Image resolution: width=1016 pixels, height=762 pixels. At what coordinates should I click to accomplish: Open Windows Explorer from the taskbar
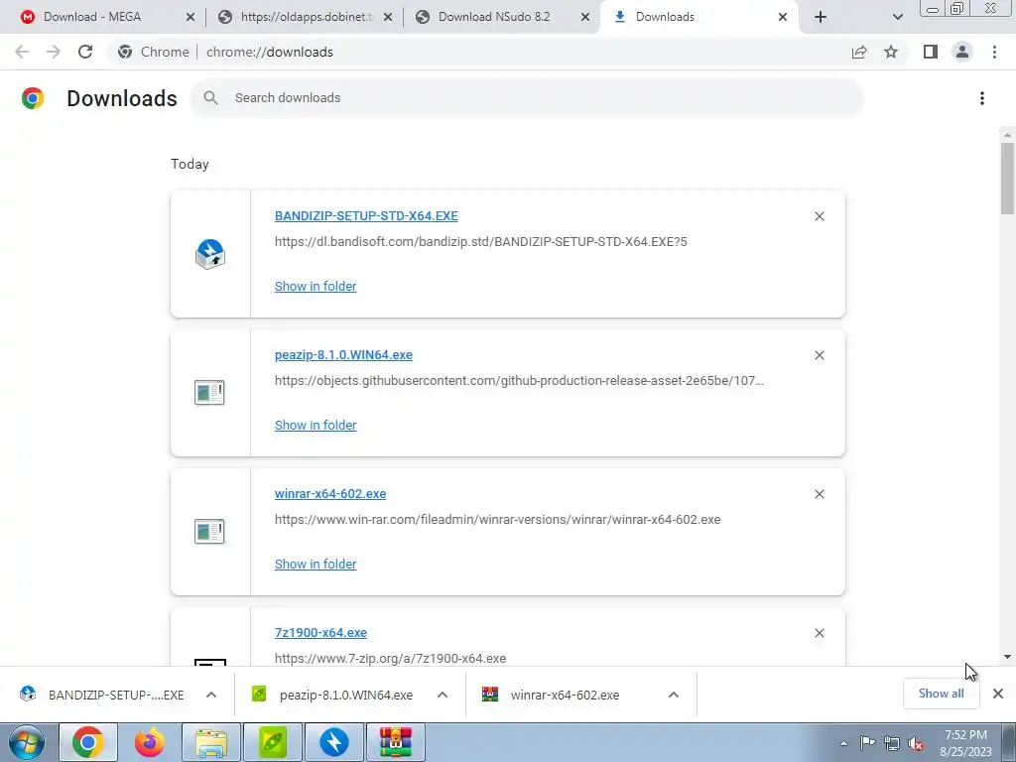coord(211,742)
